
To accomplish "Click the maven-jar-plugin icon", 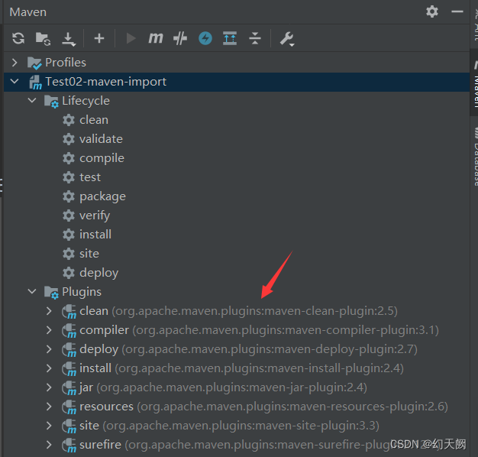I will pyautogui.click(x=69, y=388).
